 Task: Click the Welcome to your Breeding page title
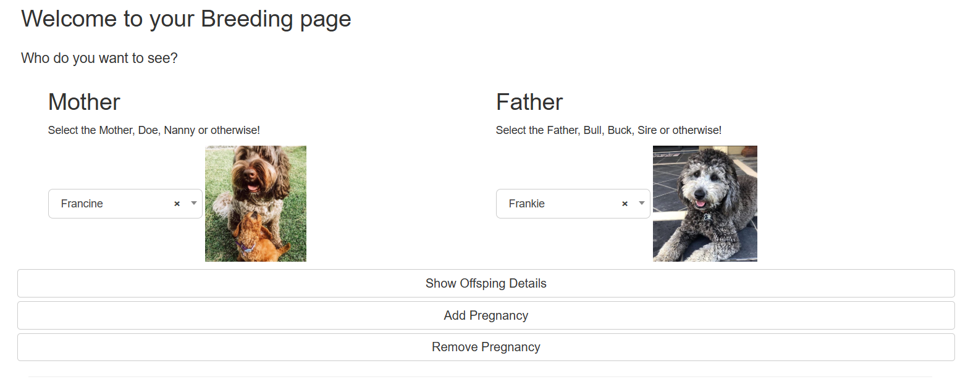(x=186, y=19)
